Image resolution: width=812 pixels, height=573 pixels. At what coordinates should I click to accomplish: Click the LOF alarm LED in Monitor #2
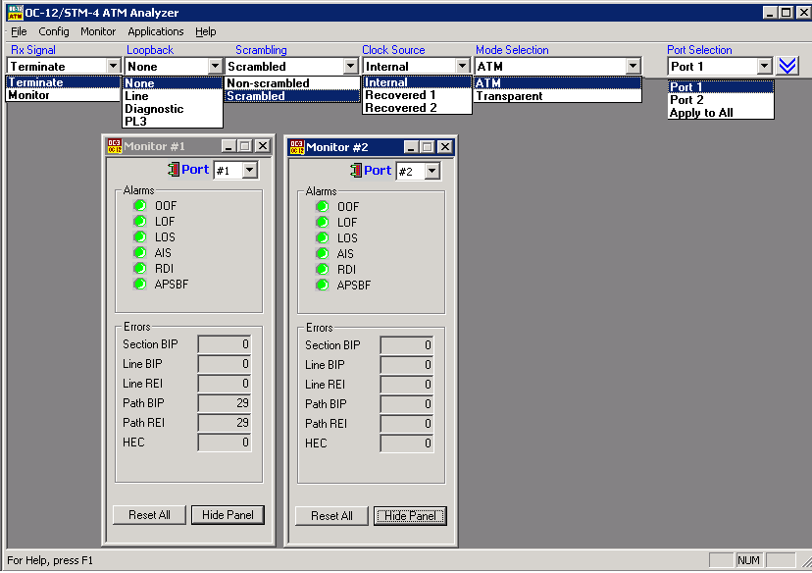322,223
